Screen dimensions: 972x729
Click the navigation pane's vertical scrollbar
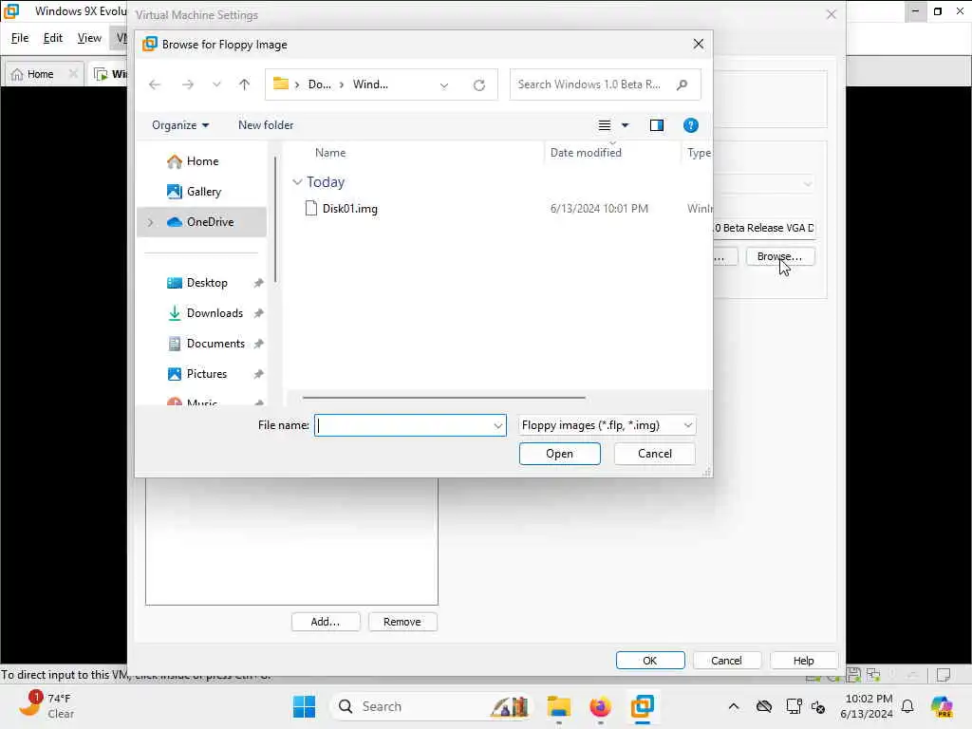(x=275, y=220)
